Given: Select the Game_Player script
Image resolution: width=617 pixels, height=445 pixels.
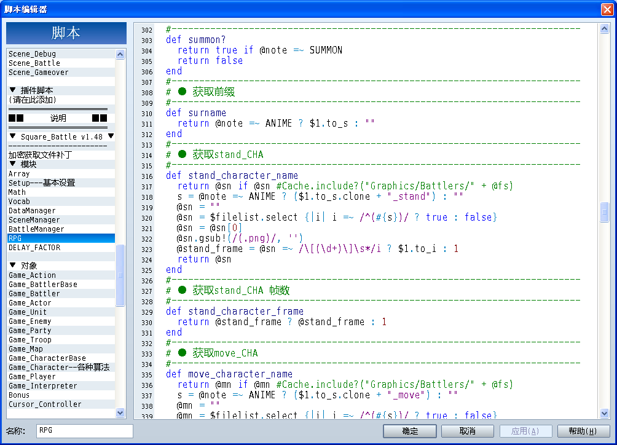Looking at the screenshot, I should click(61, 377).
